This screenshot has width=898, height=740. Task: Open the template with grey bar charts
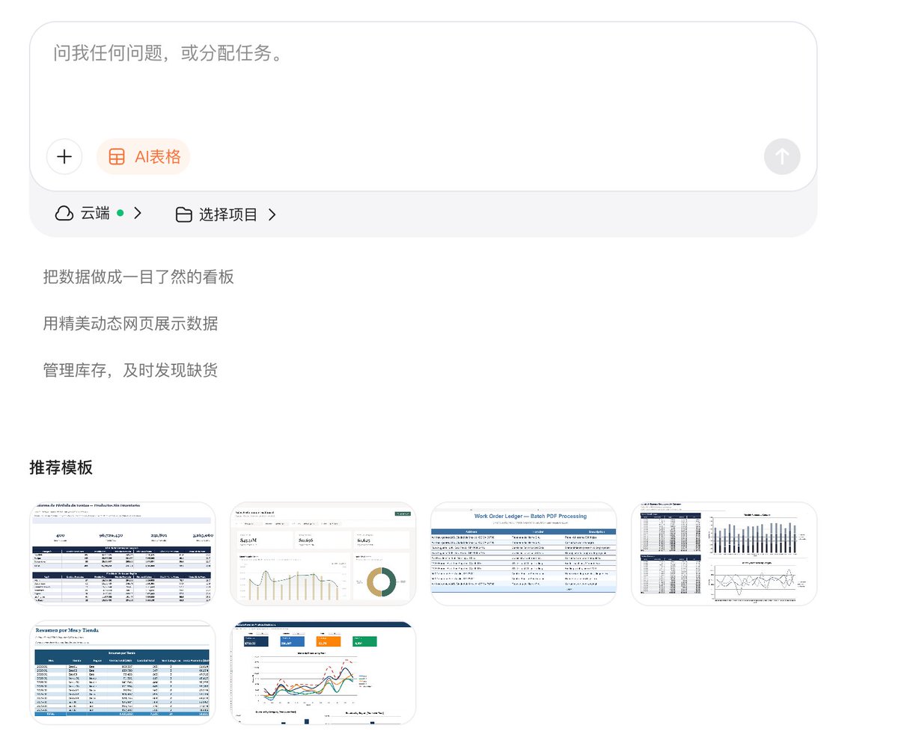tap(724, 554)
